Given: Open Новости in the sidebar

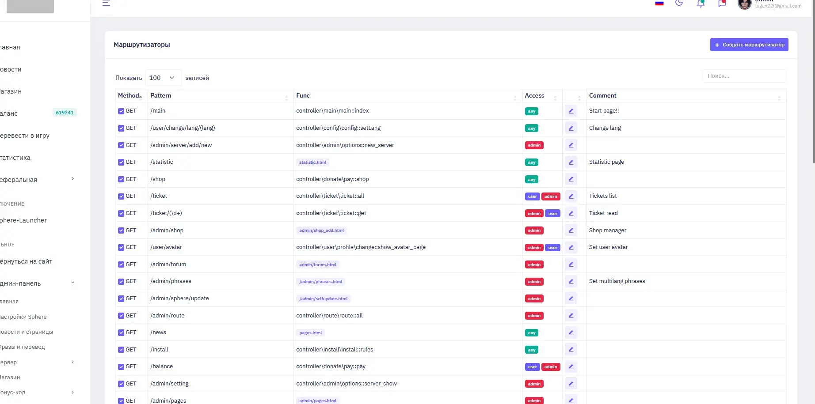Looking at the screenshot, I should click(11, 69).
